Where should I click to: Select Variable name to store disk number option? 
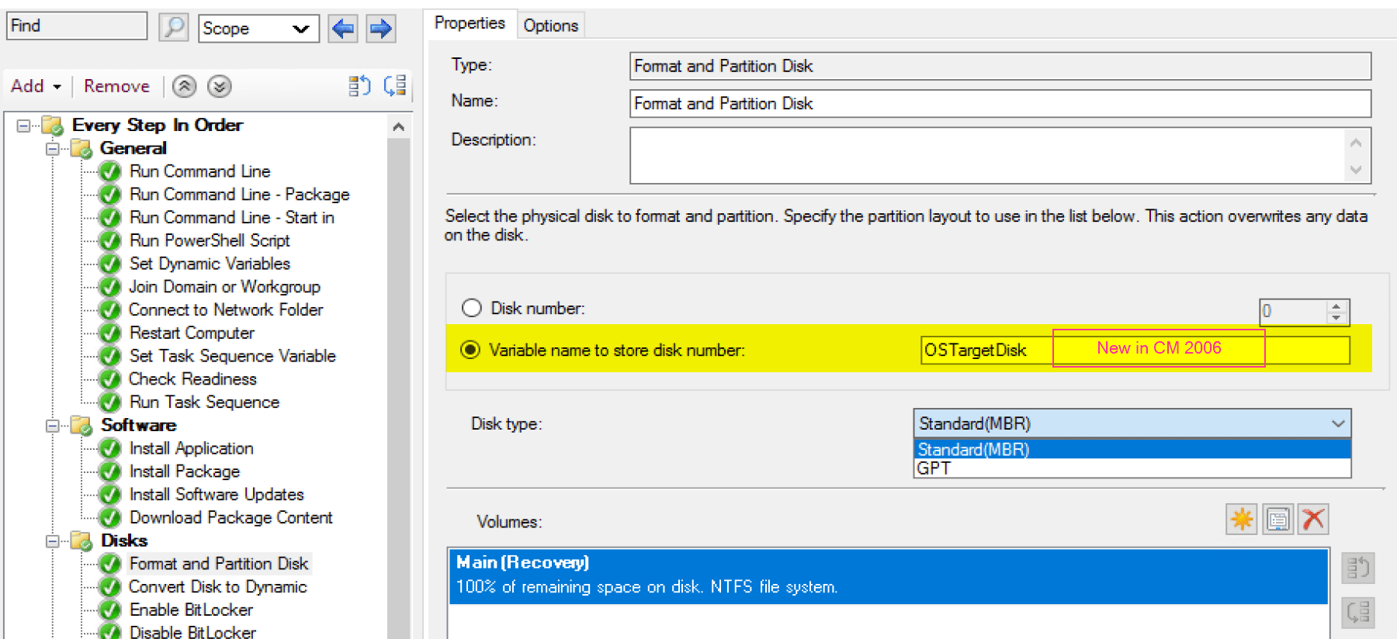[470, 350]
